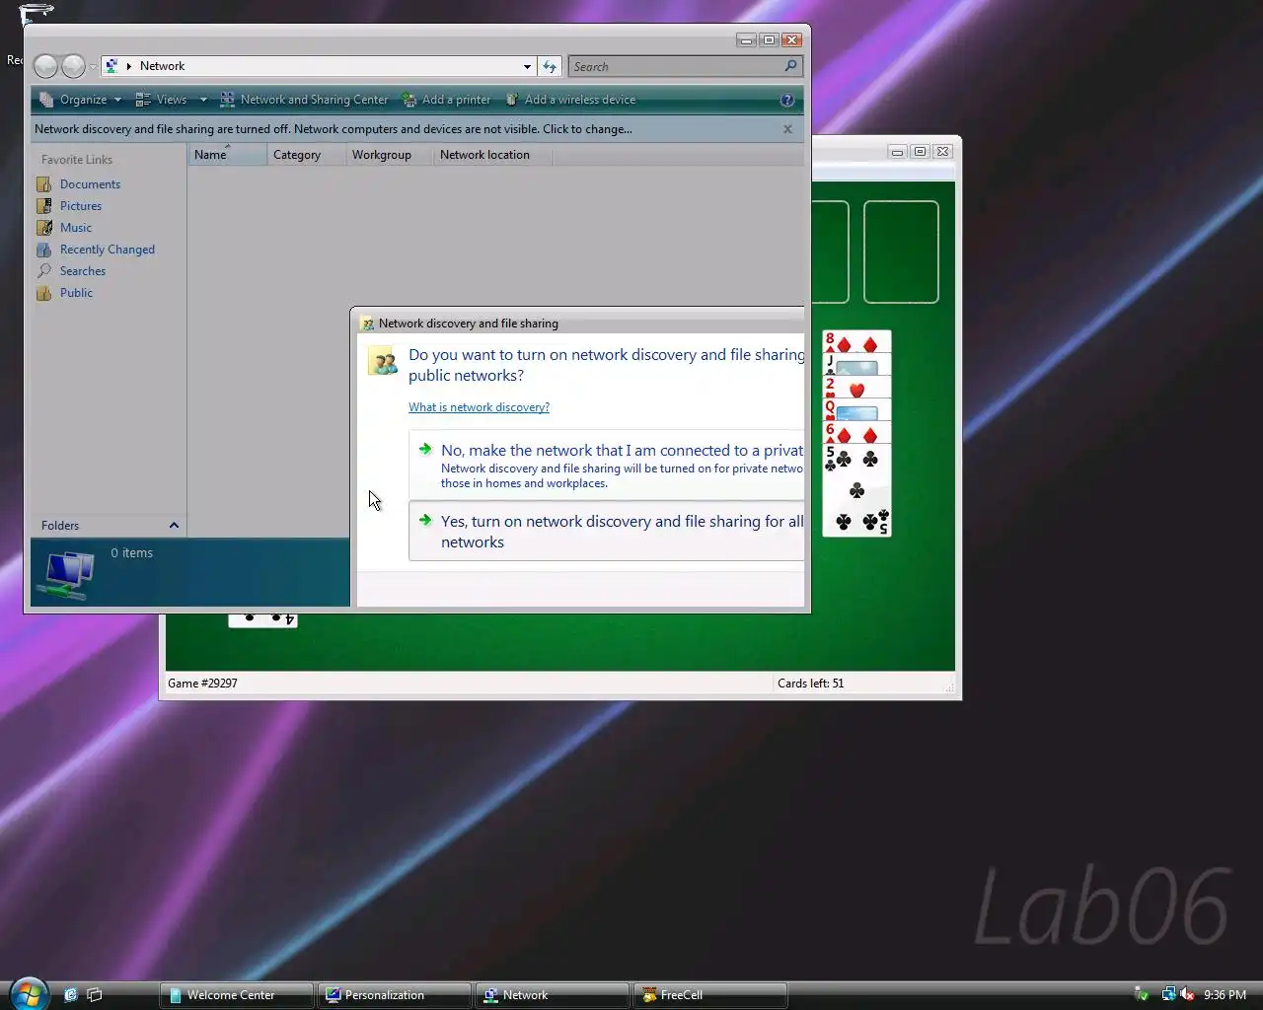Click the Refresh button next to address bar
This screenshot has width=1263, height=1010.
[550, 66]
